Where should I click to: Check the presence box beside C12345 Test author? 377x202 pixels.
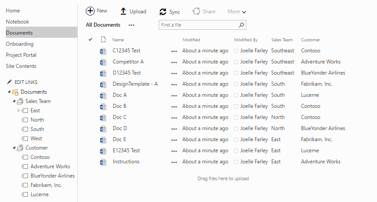pyautogui.click(x=236, y=51)
